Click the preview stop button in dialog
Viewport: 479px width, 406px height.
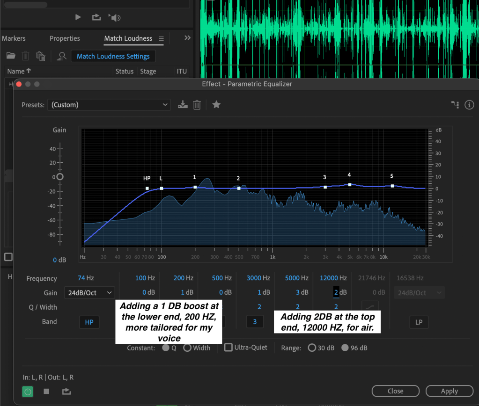tap(46, 391)
